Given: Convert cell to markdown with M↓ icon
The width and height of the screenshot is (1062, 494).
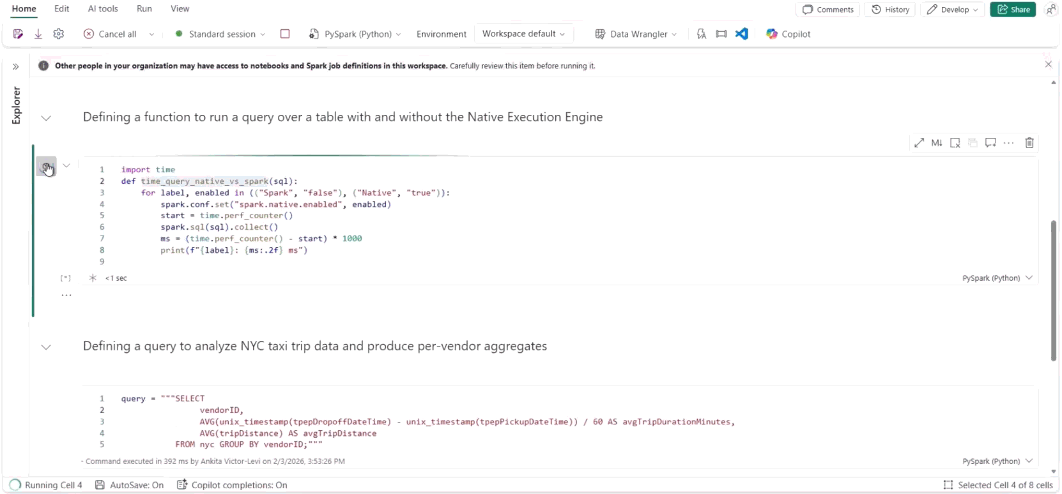Looking at the screenshot, I should pyautogui.click(x=937, y=143).
